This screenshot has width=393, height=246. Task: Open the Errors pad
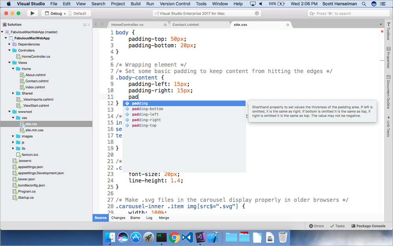coord(316,226)
